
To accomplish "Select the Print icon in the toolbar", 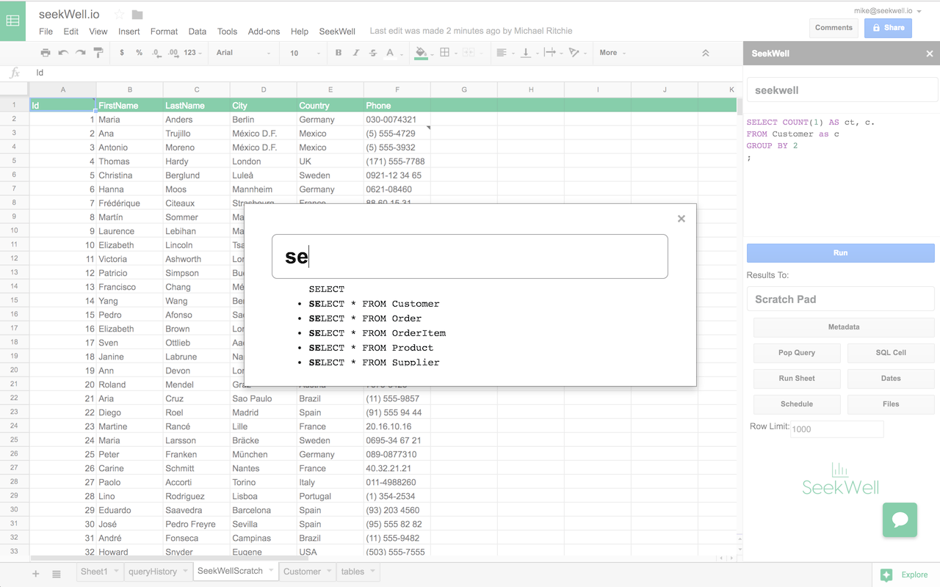I will pos(45,53).
